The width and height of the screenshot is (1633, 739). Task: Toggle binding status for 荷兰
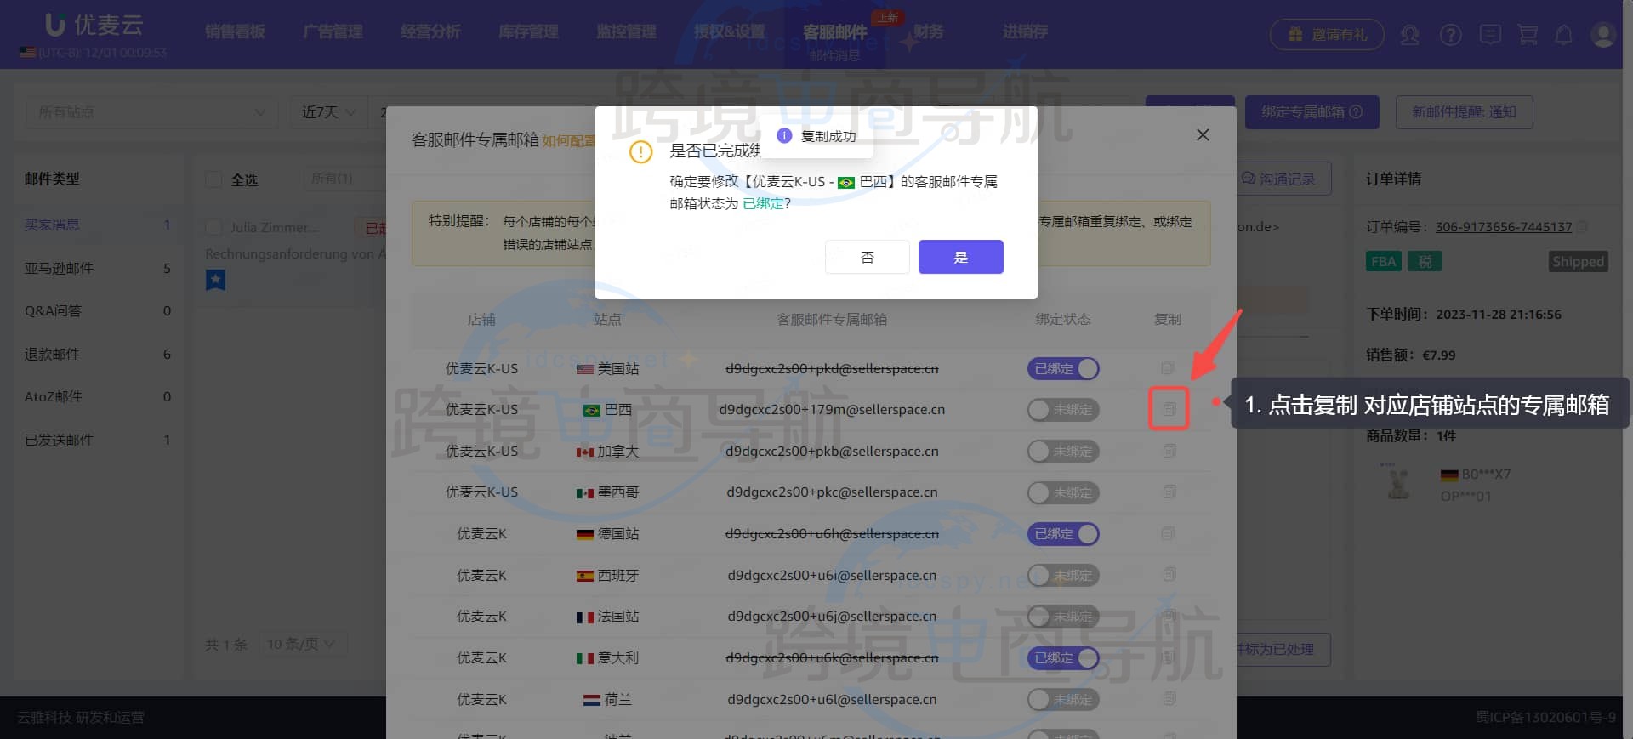click(x=1063, y=699)
